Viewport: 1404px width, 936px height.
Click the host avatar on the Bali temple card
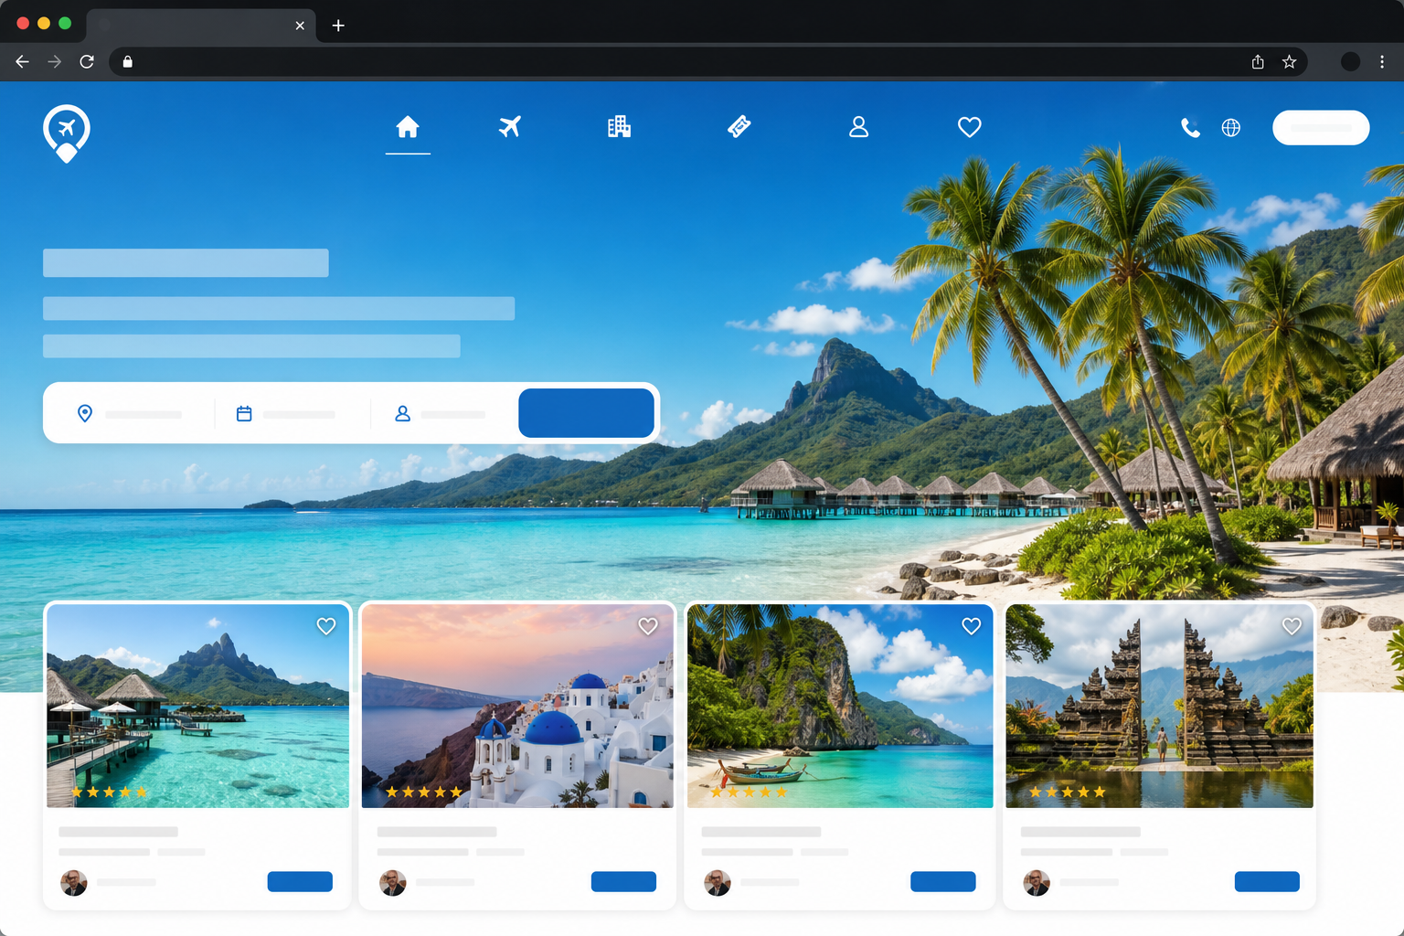coord(1037,883)
